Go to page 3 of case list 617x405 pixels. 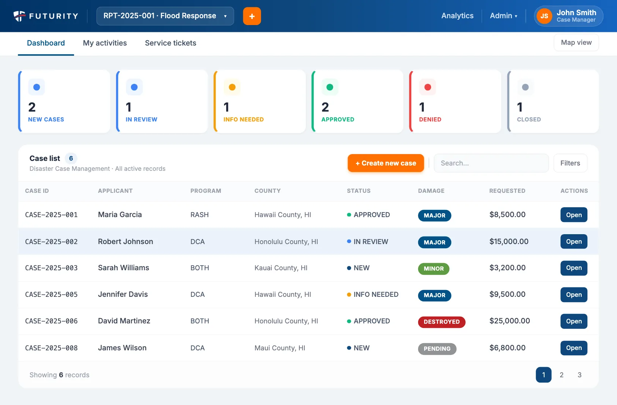[x=579, y=375]
